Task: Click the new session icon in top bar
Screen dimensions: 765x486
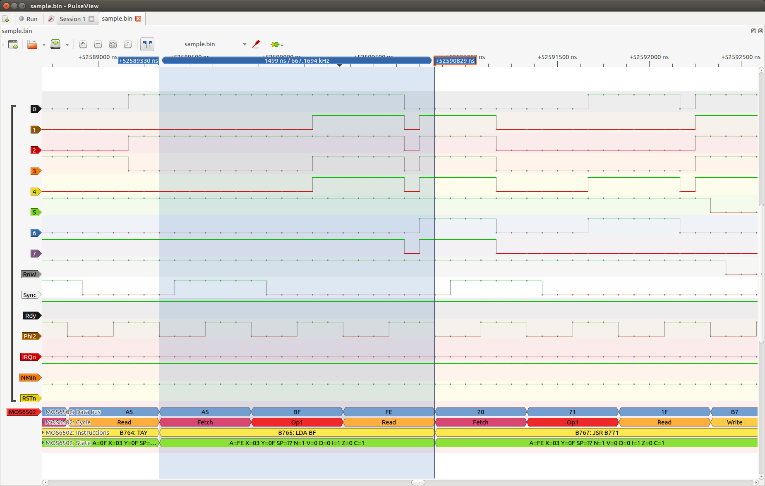Action: (x=6, y=19)
